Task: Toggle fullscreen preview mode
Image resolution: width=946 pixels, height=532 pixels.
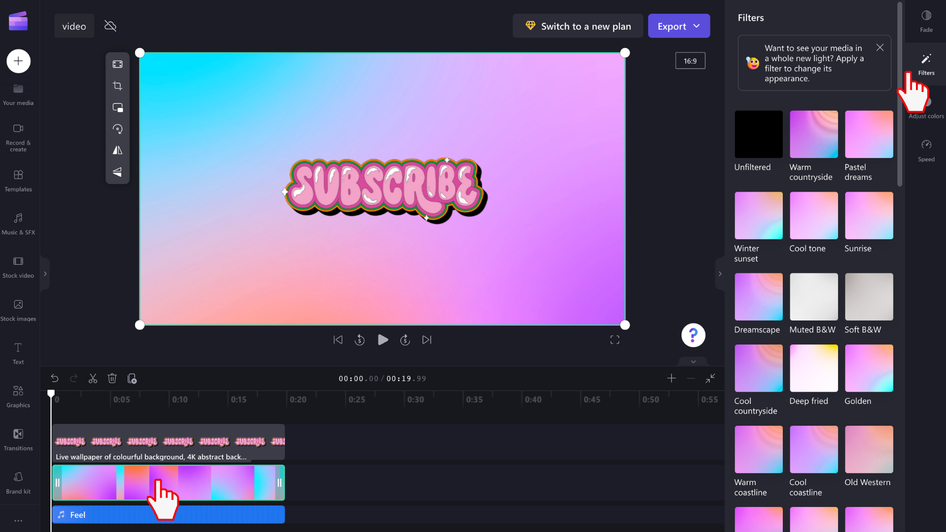Action: point(614,339)
